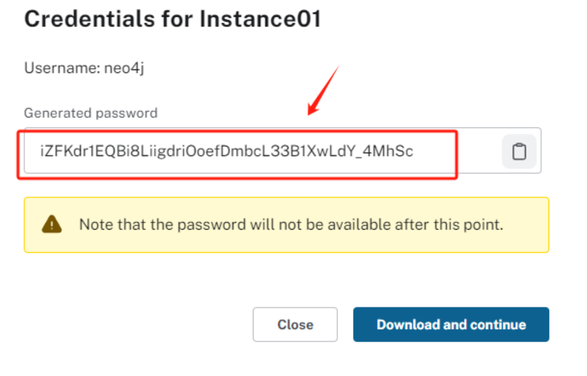The image size is (587, 376).
Task: Click the warning triangle icon
Action: coord(52,225)
